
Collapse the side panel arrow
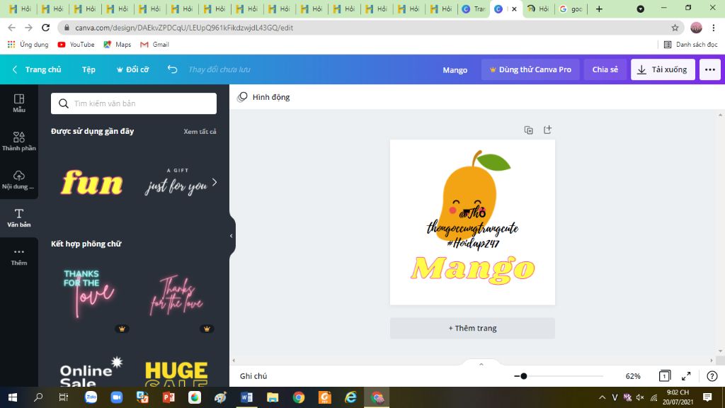(232, 236)
